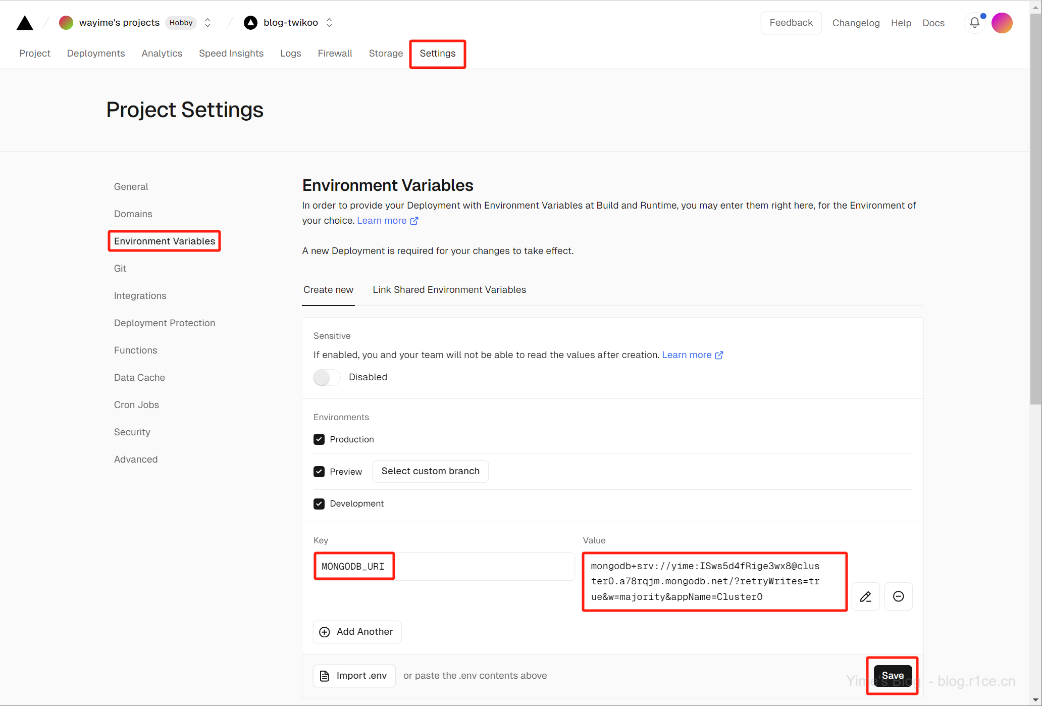Image resolution: width=1042 pixels, height=706 pixels.
Task: Open the notifications bell
Action: click(974, 23)
